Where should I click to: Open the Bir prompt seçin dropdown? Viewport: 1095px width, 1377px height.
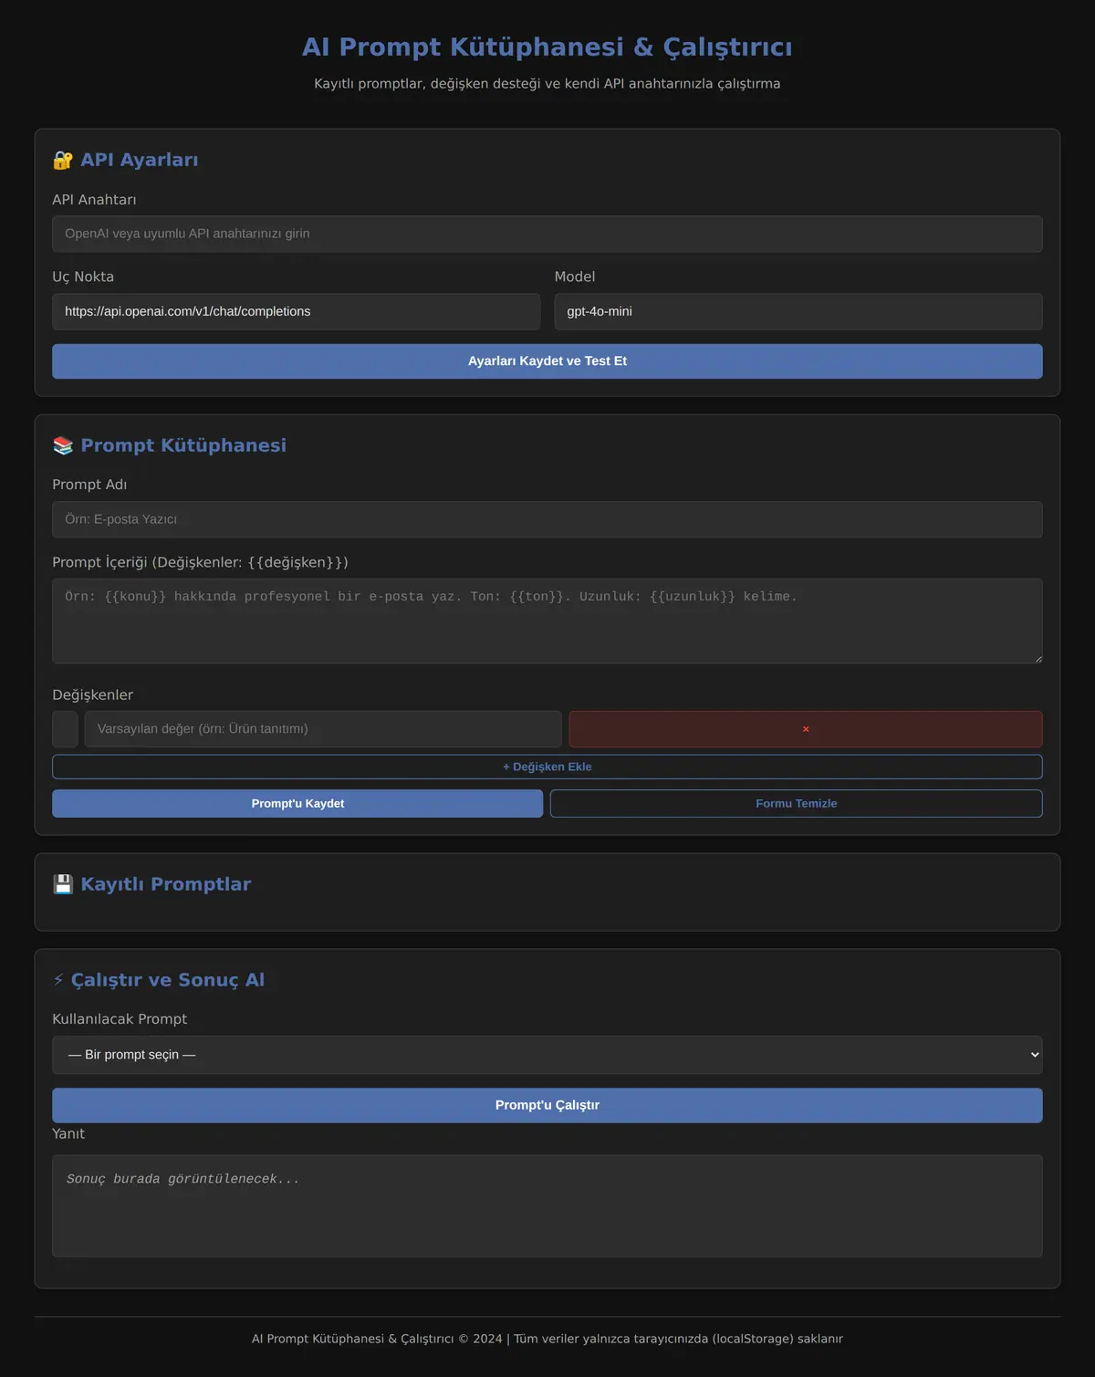click(x=547, y=1055)
